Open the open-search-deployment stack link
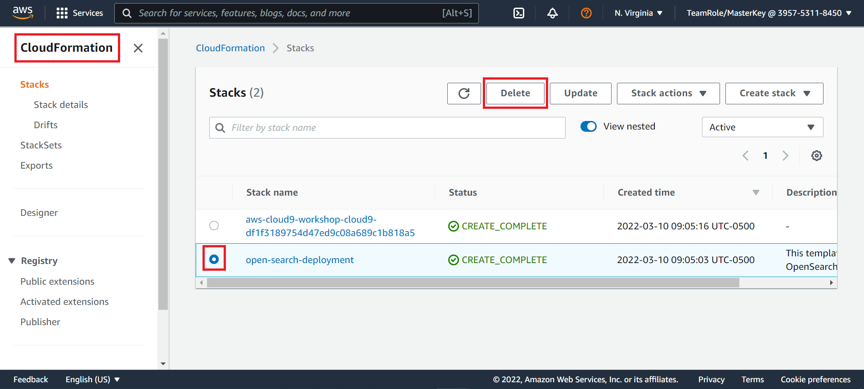864x389 pixels. point(300,260)
